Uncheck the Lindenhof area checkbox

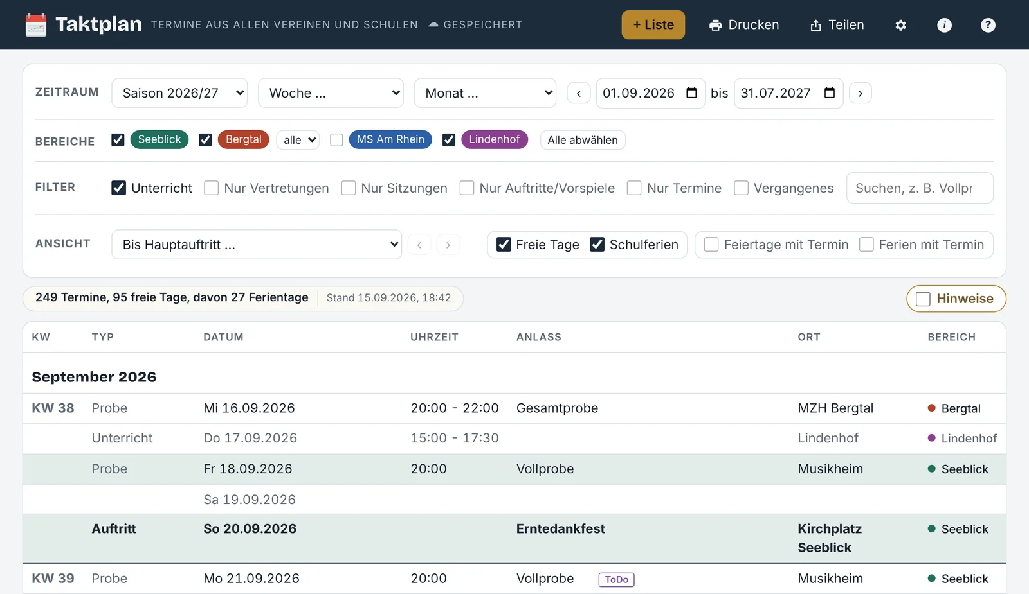(x=449, y=140)
